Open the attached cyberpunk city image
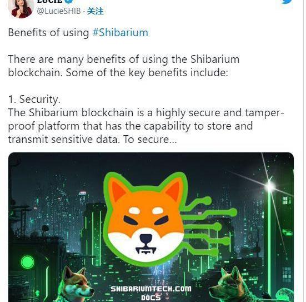Screen dimensions: 306x302 point(151,227)
